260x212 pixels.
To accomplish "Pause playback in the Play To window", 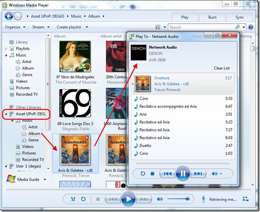I will pyautogui.click(x=183, y=173).
